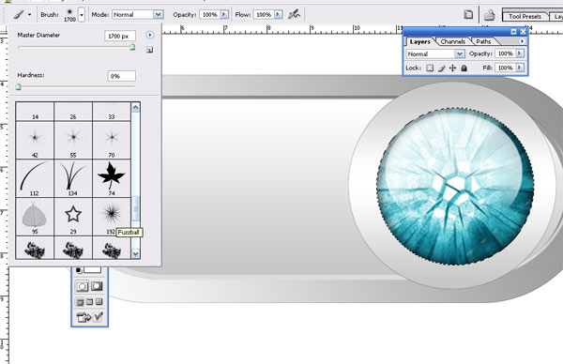
Task: Open the Paths tab
Action: point(483,41)
